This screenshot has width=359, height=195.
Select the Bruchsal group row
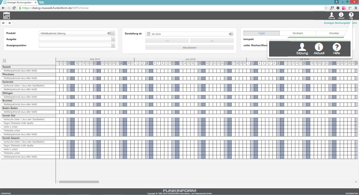click(x=28, y=101)
